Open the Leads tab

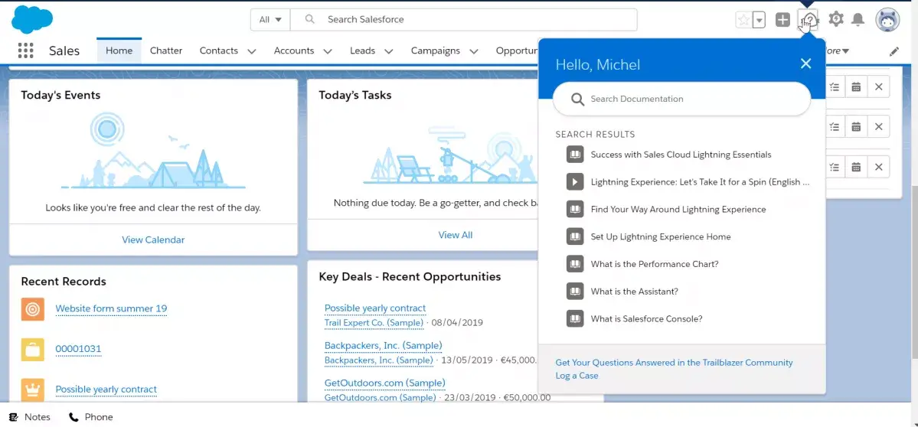click(362, 51)
